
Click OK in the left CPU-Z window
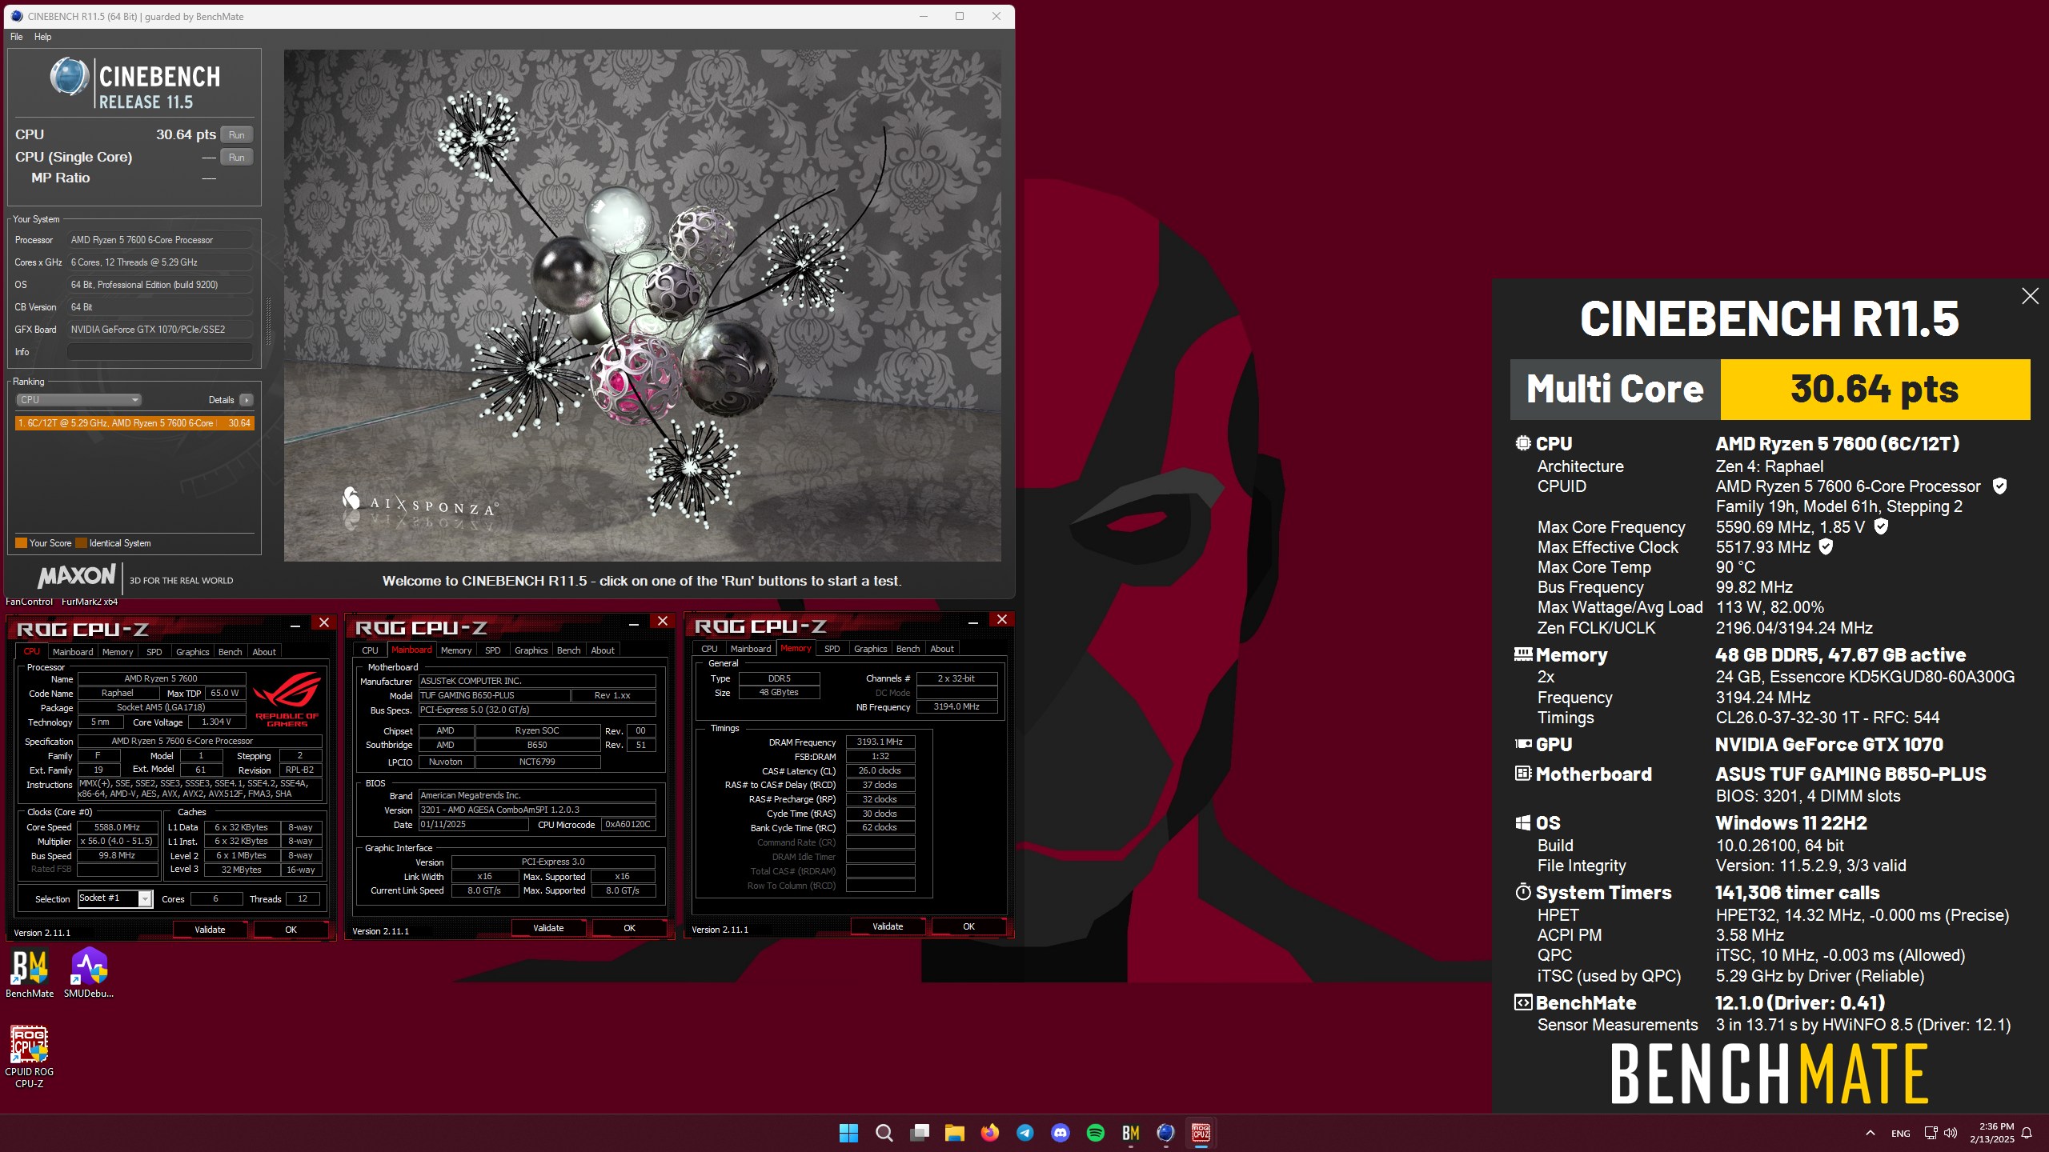pyautogui.click(x=291, y=930)
